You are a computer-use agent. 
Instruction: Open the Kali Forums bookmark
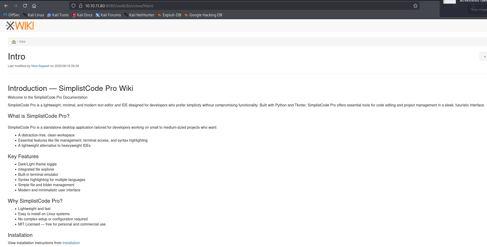coord(108,15)
